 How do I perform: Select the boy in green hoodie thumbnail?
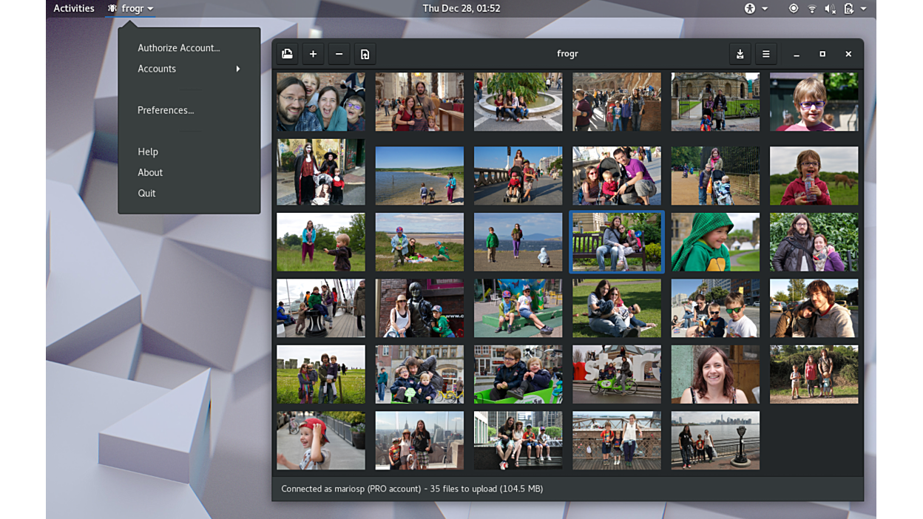(715, 242)
